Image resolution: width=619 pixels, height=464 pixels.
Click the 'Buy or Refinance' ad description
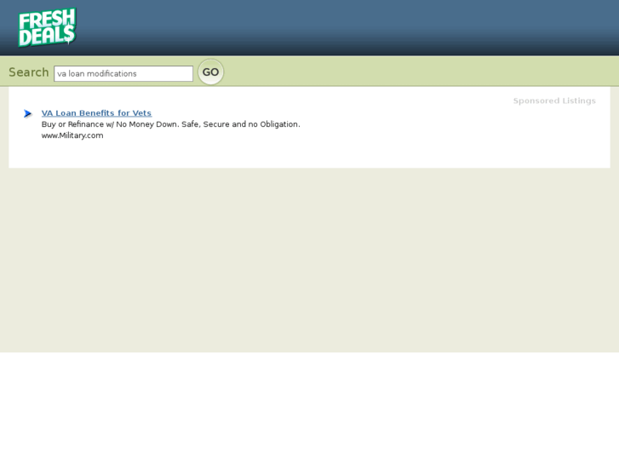coord(170,124)
